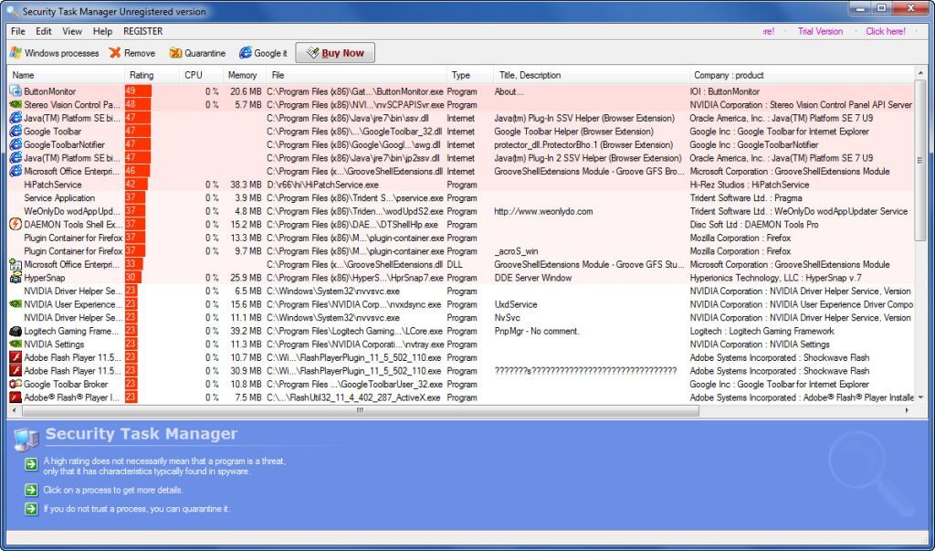Click horizontal scrollbar right arrow
This screenshot has height=551, width=935.
[907, 410]
